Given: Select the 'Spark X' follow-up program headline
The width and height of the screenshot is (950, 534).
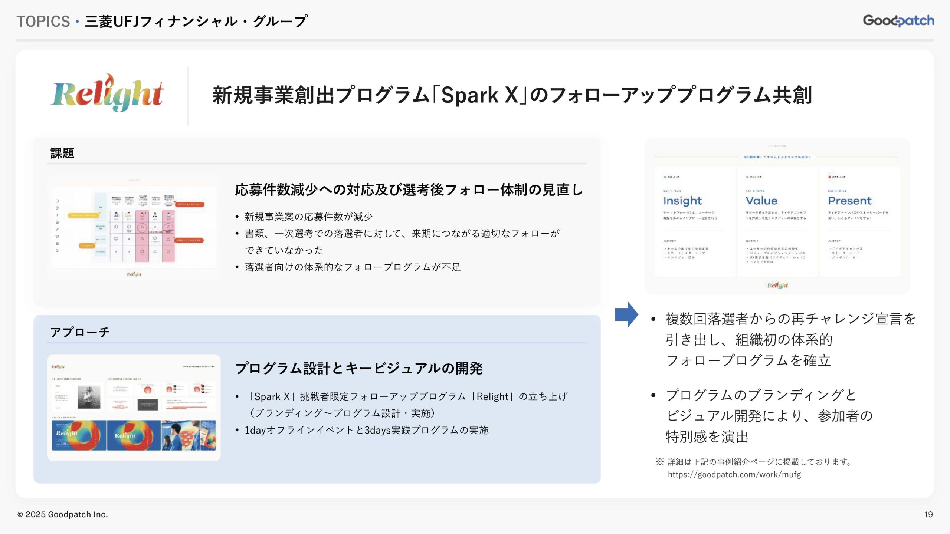Looking at the screenshot, I should pyautogui.click(x=512, y=95).
